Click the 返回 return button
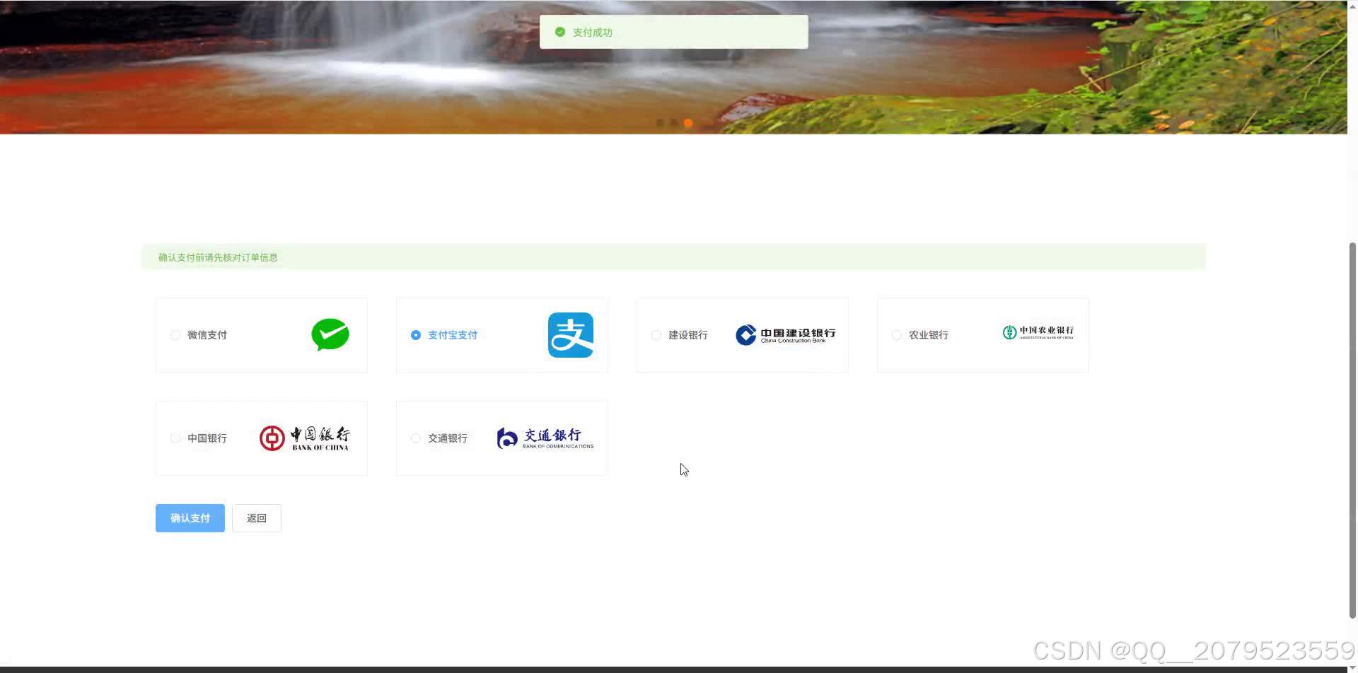Viewport: 1358px width, 673px height. pos(256,517)
